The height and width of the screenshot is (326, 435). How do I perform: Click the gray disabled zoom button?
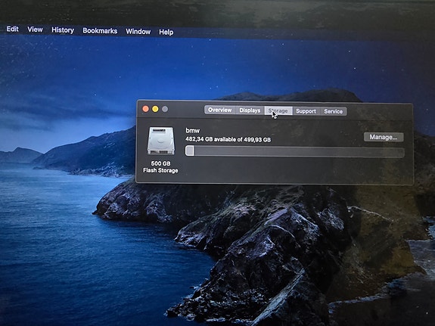(x=165, y=109)
